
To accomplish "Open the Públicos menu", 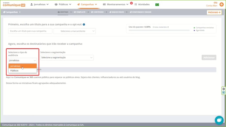I will (63, 5).
